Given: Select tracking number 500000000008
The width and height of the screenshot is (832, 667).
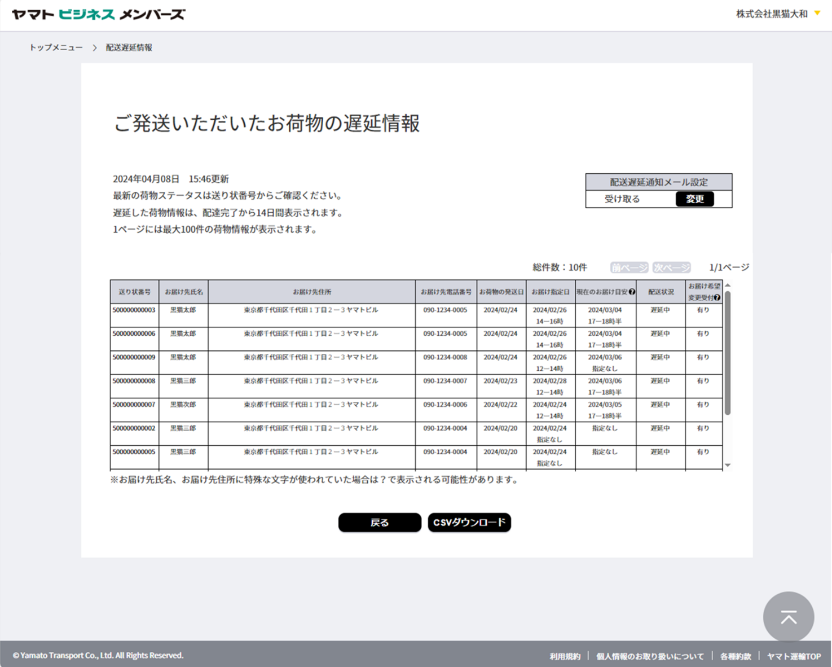Looking at the screenshot, I should (x=134, y=381).
